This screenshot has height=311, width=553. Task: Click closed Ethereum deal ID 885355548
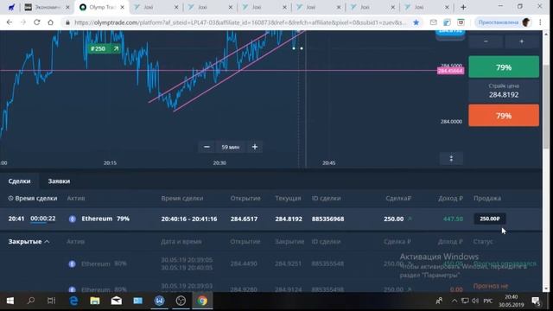click(327, 263)
